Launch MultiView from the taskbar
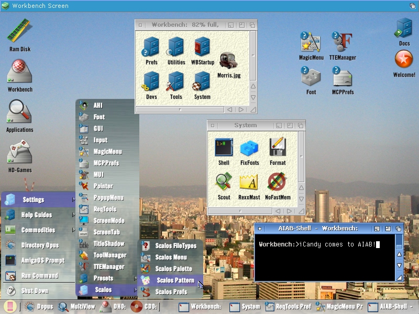 [76, 307]
